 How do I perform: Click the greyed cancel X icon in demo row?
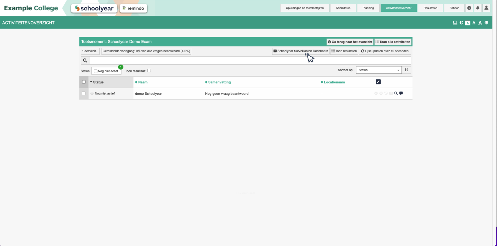[x=381, y=93]
